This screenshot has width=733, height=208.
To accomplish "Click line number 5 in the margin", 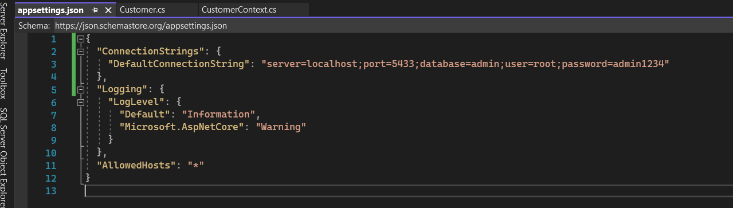I will [x=53, y=89].
